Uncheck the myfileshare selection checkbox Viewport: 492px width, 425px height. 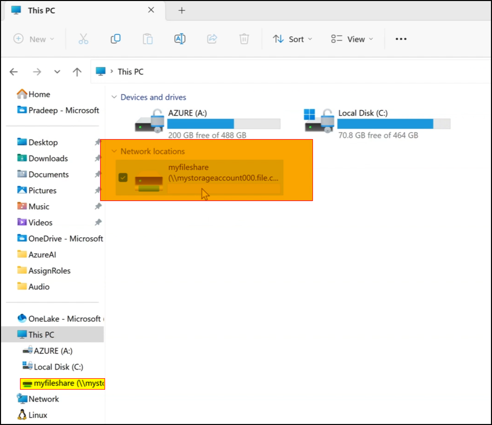click(123, 178)
